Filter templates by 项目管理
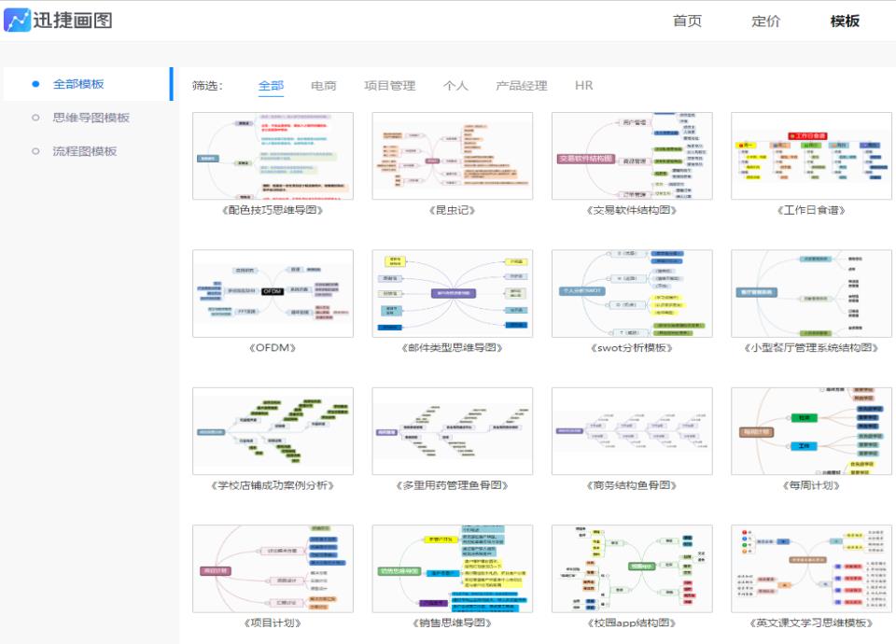 (389, 86)
